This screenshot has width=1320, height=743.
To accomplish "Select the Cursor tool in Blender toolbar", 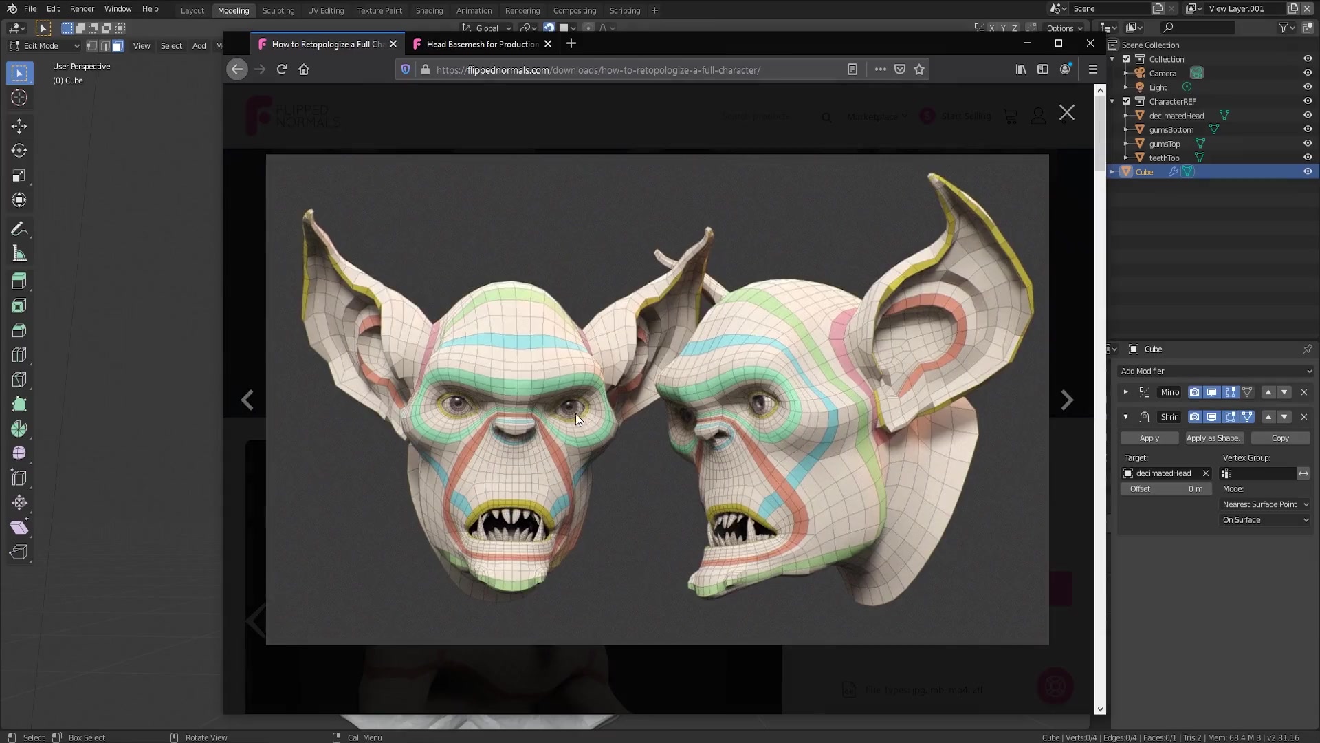I will point(19,98).
